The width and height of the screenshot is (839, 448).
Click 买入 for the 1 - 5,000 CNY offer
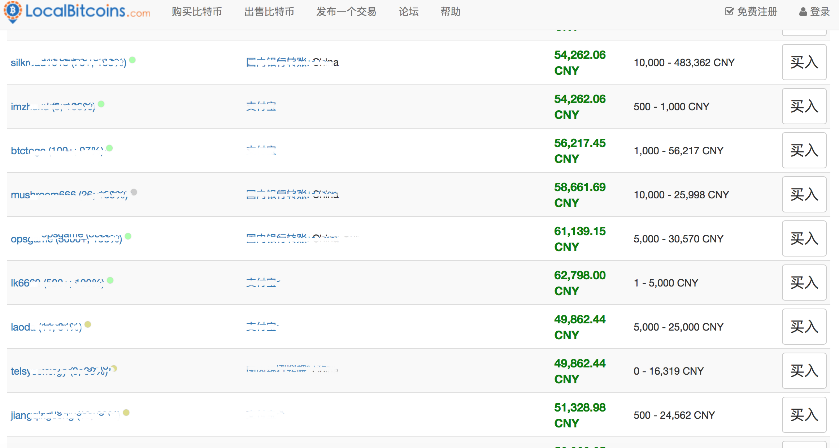pos(804,283)
